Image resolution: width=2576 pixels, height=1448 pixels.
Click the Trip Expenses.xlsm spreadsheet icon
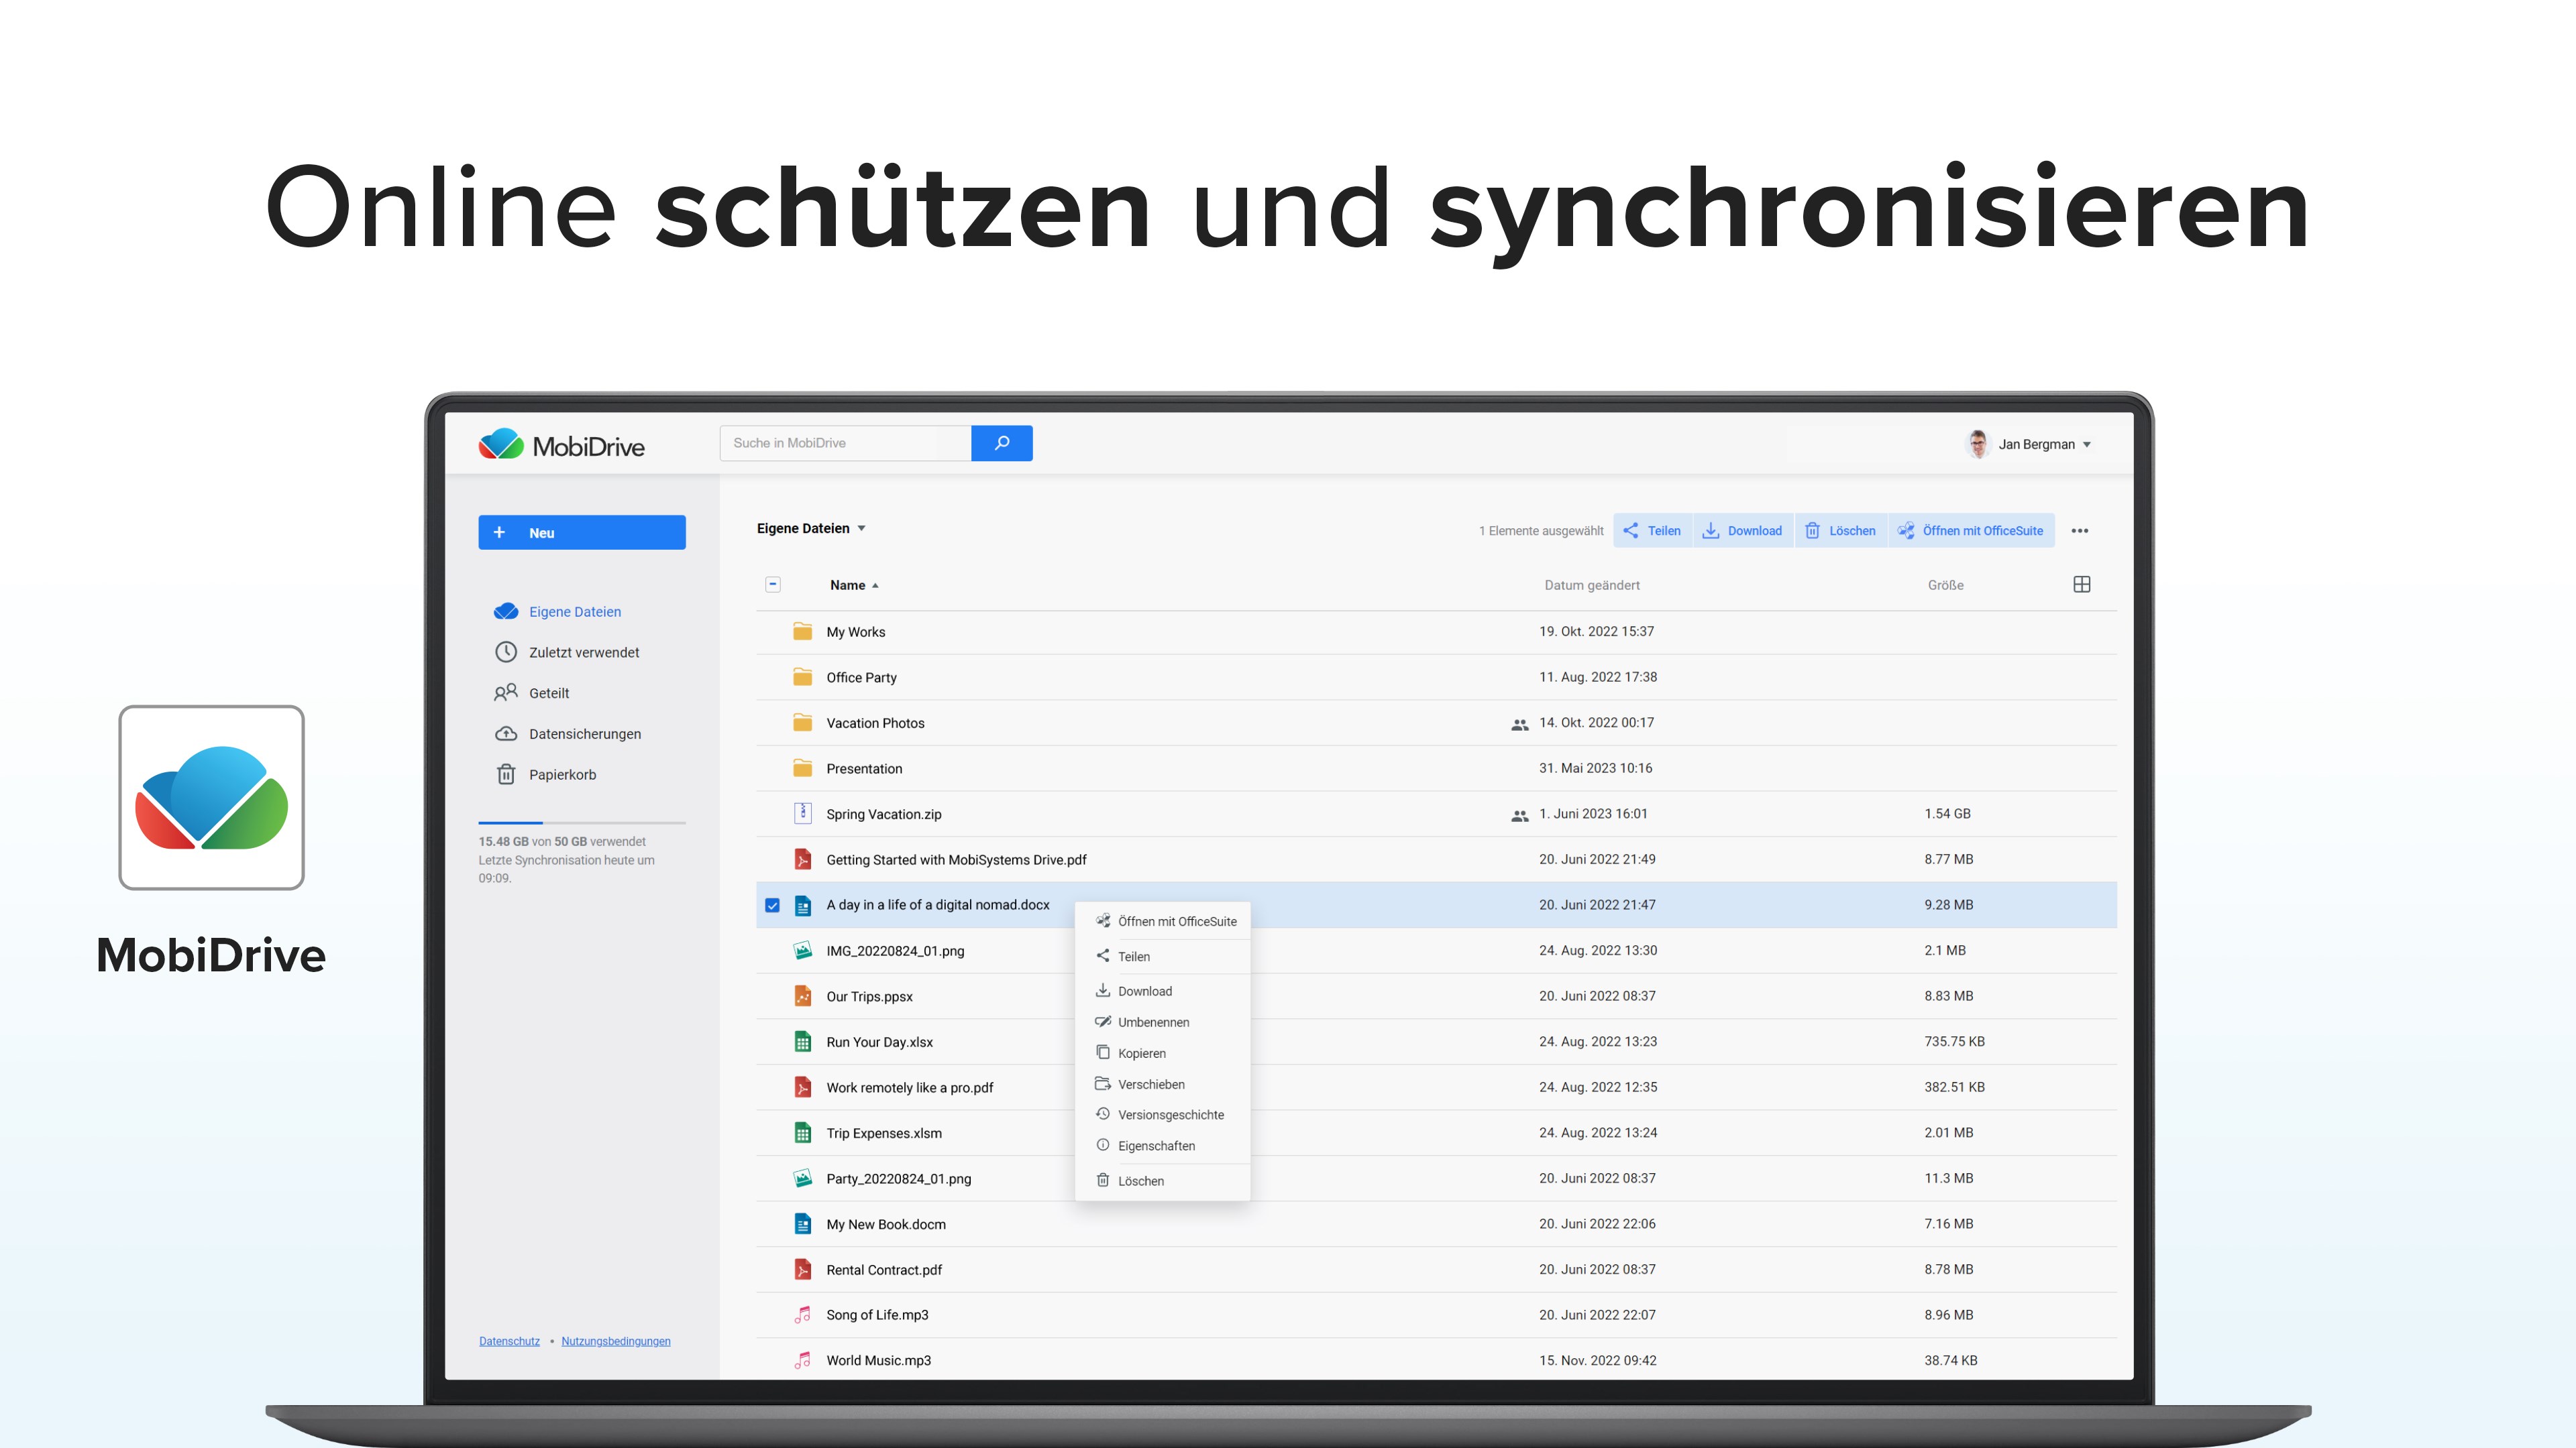click(x=802, y=1133)
